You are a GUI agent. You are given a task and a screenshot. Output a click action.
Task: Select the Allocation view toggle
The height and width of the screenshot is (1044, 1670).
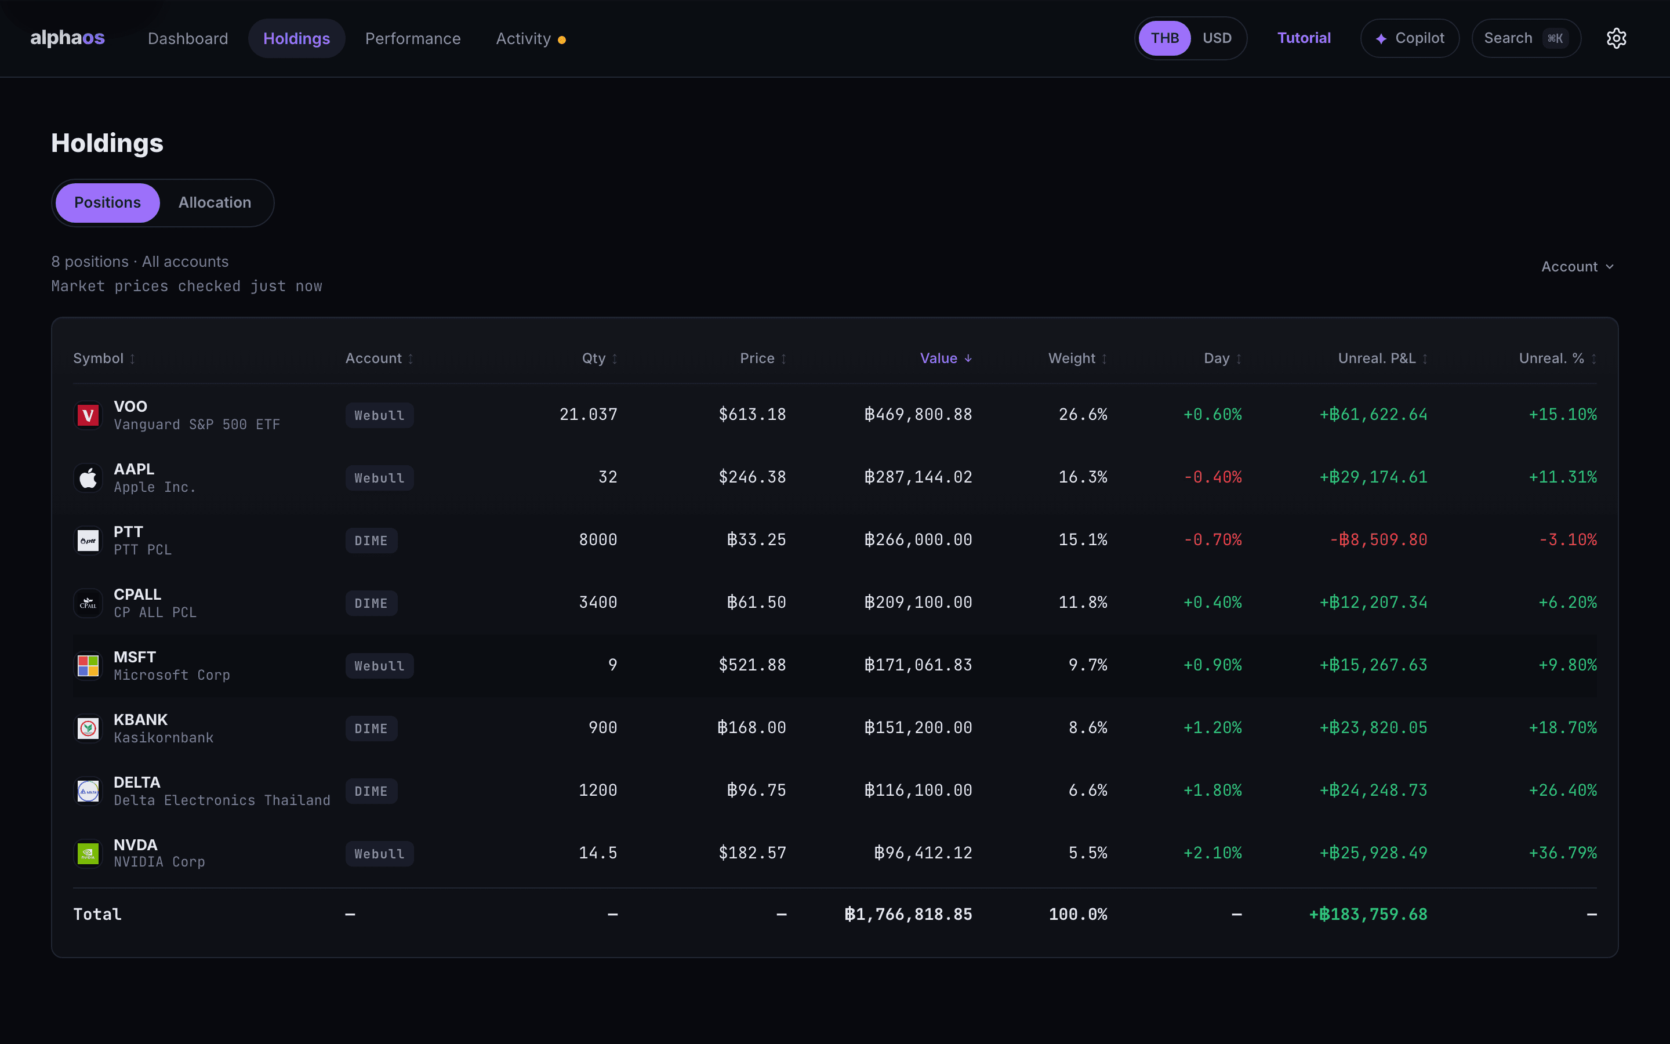tap(215, 203)
